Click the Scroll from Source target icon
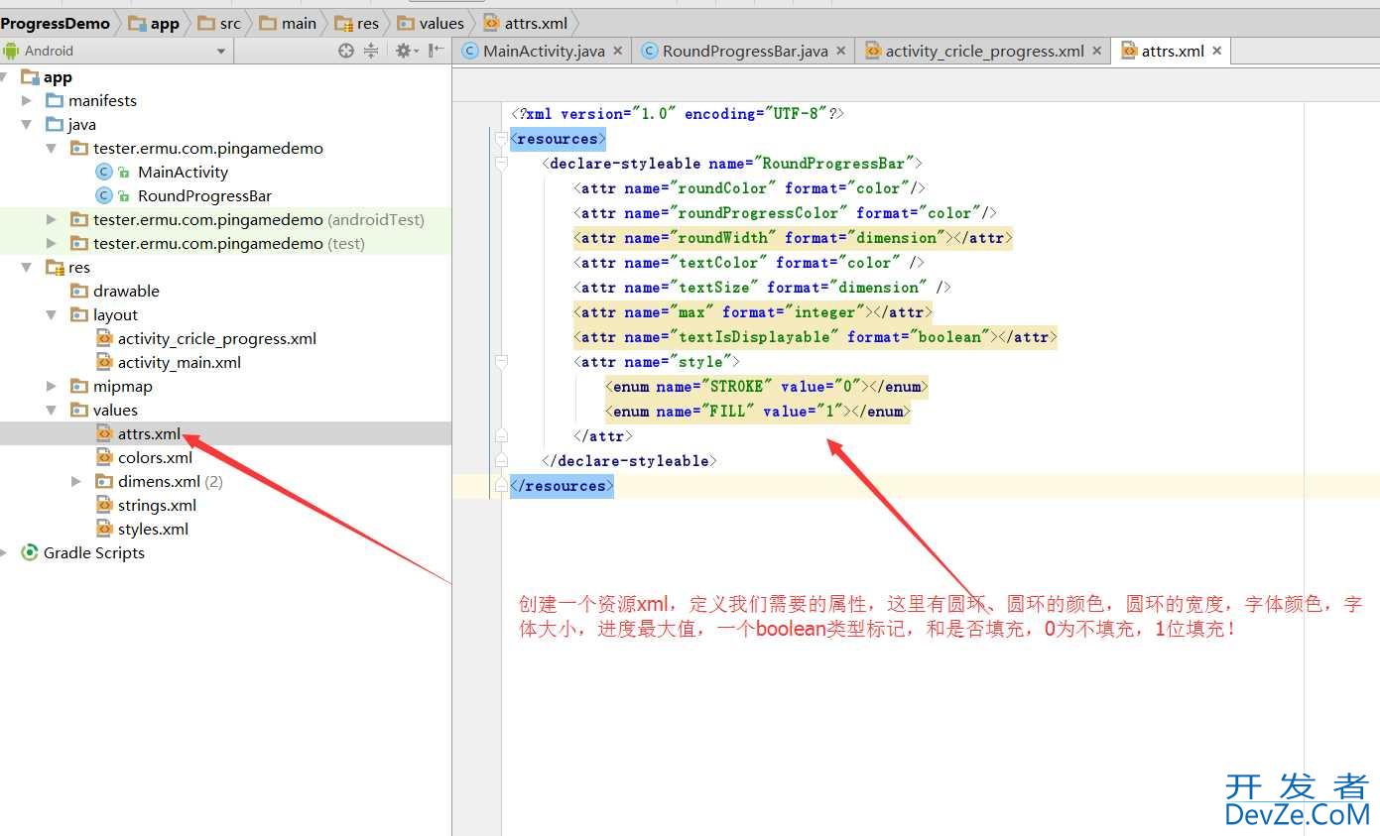This screenshot has width=1380, height=836. [x=345, y=51]
